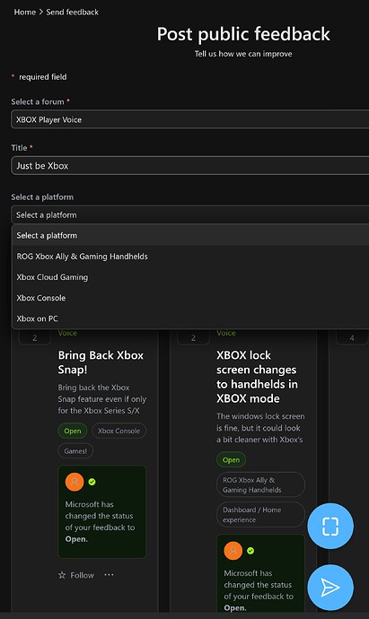Select ROG Xbox Ally & Gaming Handhelds option
The width and height of the screenshot is (369, 619).
[x=191, y=257]
